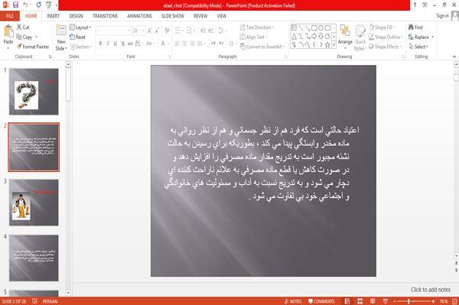Screen dimensions: 459x305
Task: Open the Layout dropdown
Action: coord(80,28)
